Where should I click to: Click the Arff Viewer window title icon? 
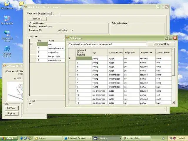click(x=67, y=38)
